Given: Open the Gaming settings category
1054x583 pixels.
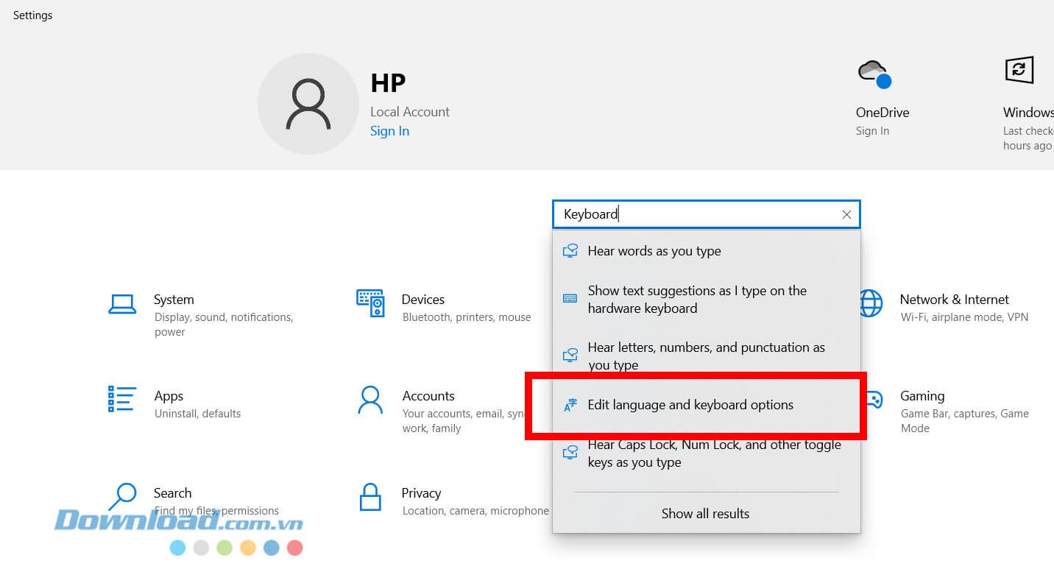Looking at the screenshot, I should tap(922, 396).
